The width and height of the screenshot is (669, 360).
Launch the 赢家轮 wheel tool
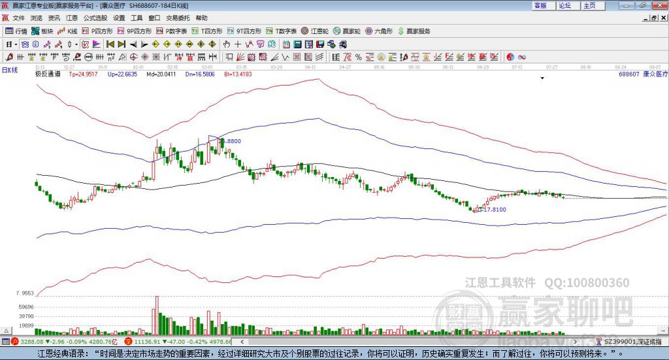(x=347, y=31)
